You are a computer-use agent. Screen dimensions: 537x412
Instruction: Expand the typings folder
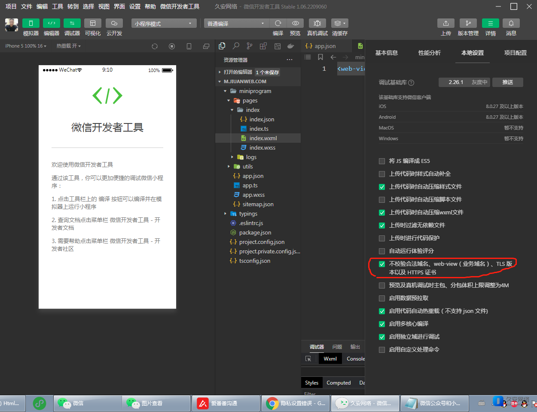point(225,214)
